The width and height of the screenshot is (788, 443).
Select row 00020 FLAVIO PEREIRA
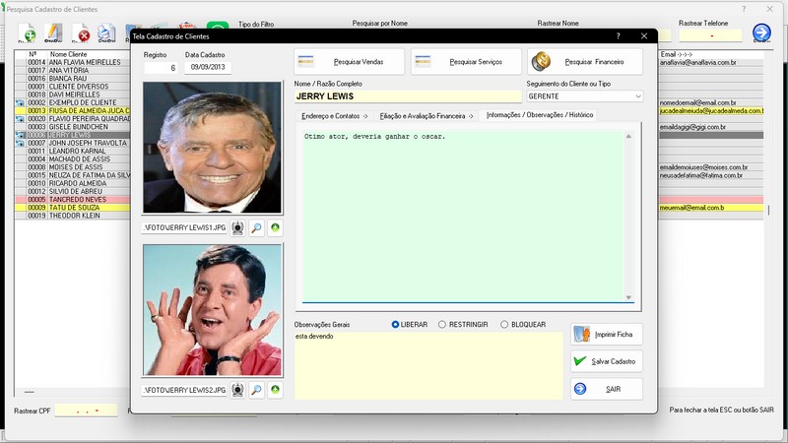click(x=72, y=119)
